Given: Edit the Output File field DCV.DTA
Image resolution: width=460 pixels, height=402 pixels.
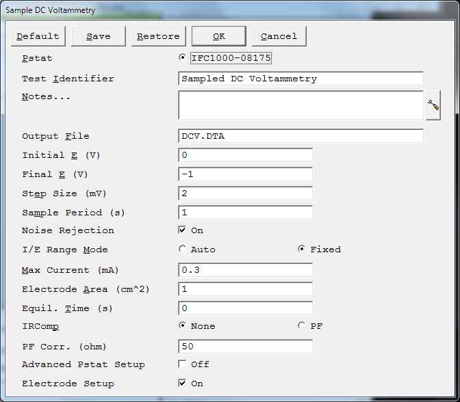Looking at the screenshot, I should coord(301,136).
